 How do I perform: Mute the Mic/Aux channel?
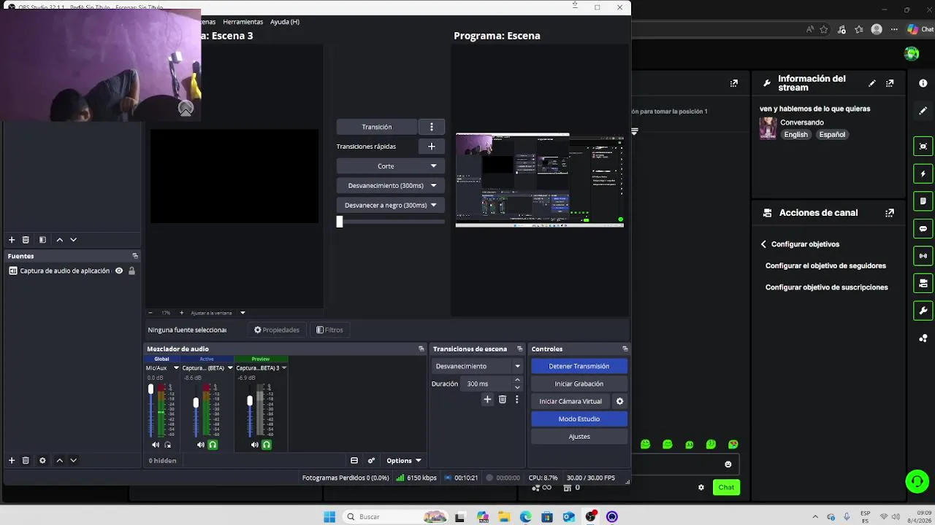[x=156, y=445]
